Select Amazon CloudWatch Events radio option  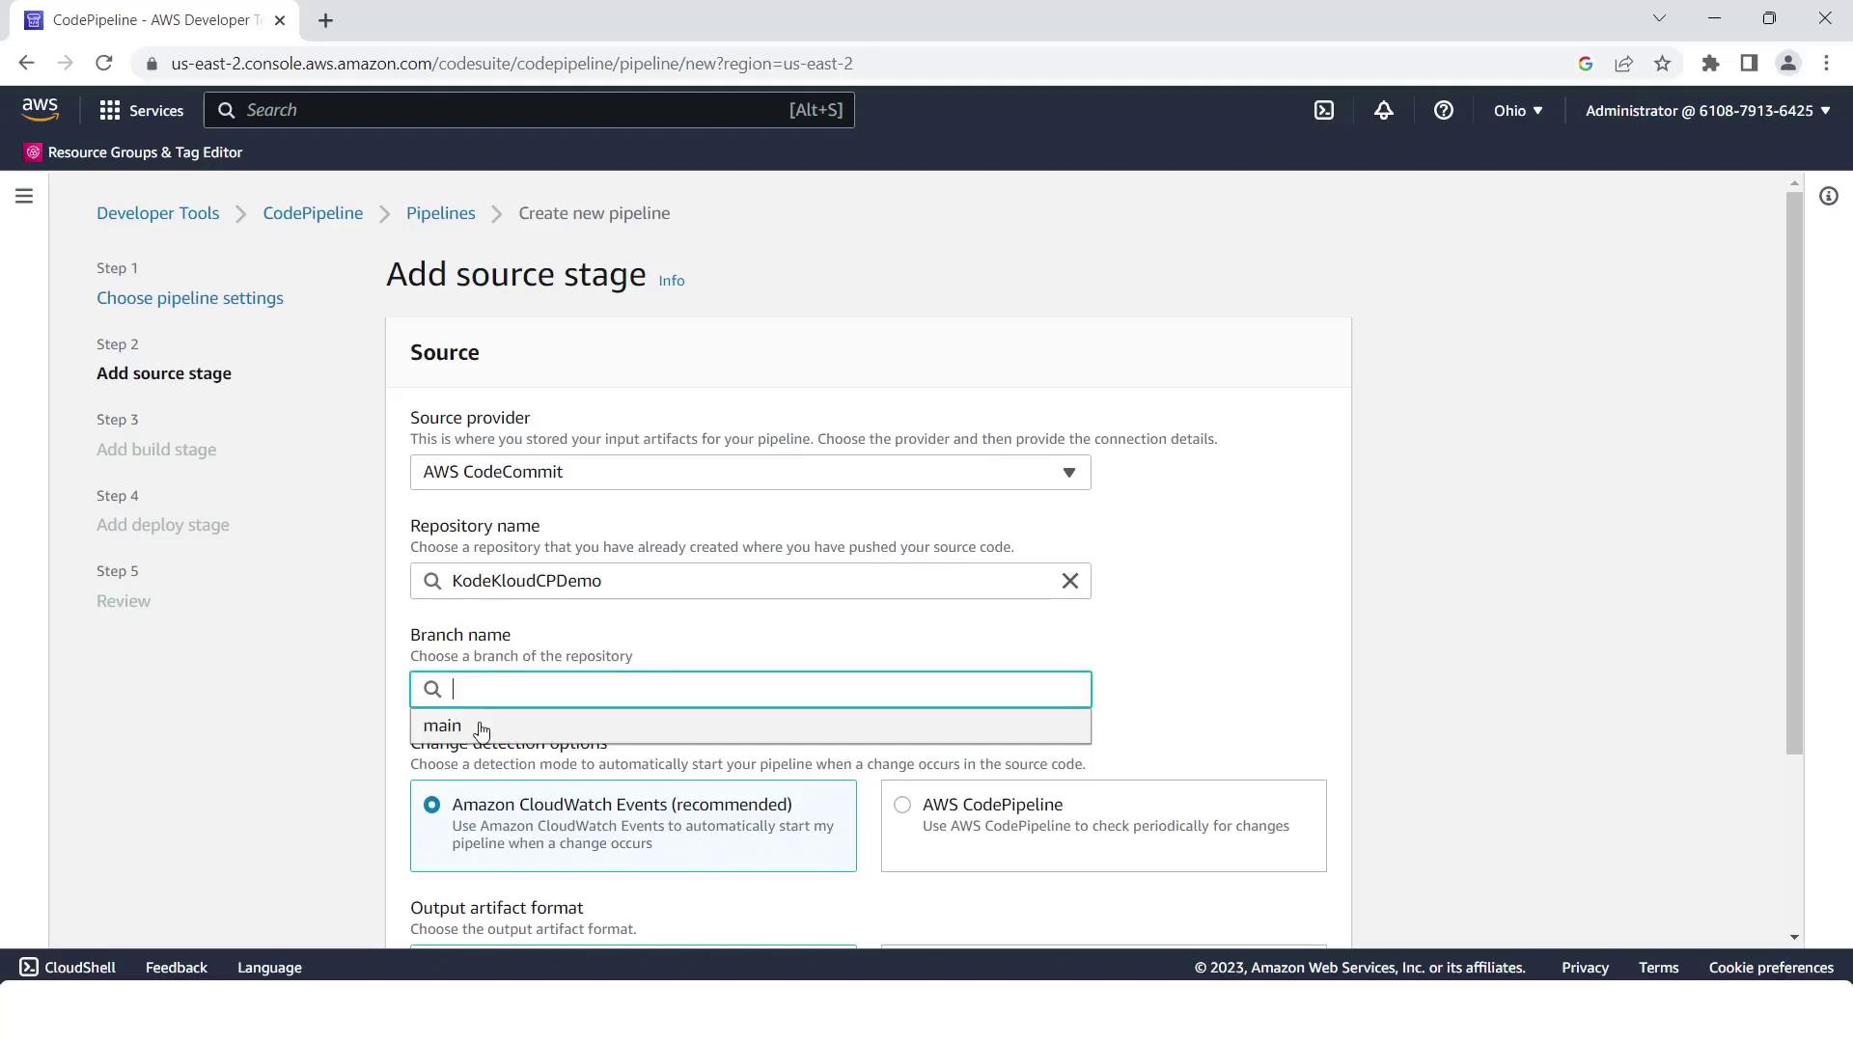(x=431, y=805)
